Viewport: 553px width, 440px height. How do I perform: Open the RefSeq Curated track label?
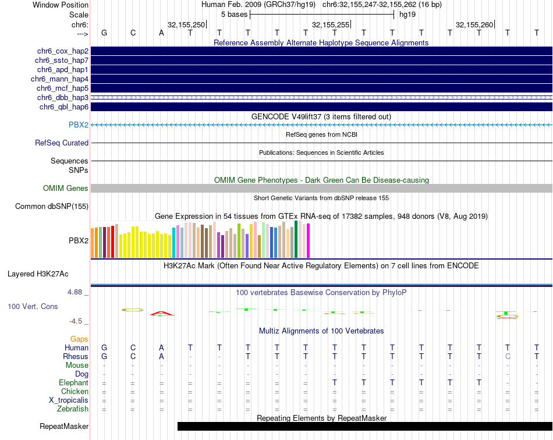[x=62, y=143]
